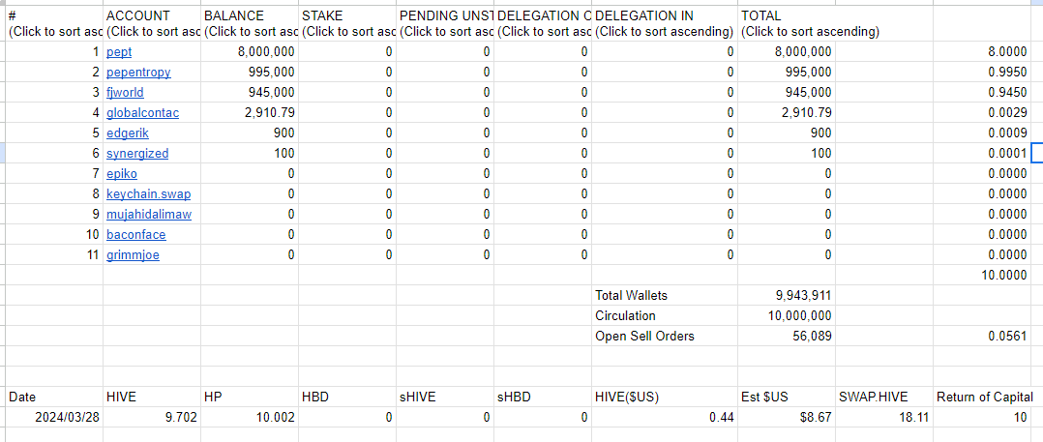Click the epiko account link
1043x442 pixels.
[122, 173]
